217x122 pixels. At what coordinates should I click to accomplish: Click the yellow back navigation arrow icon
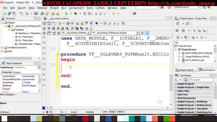click(x=114, y=14)
